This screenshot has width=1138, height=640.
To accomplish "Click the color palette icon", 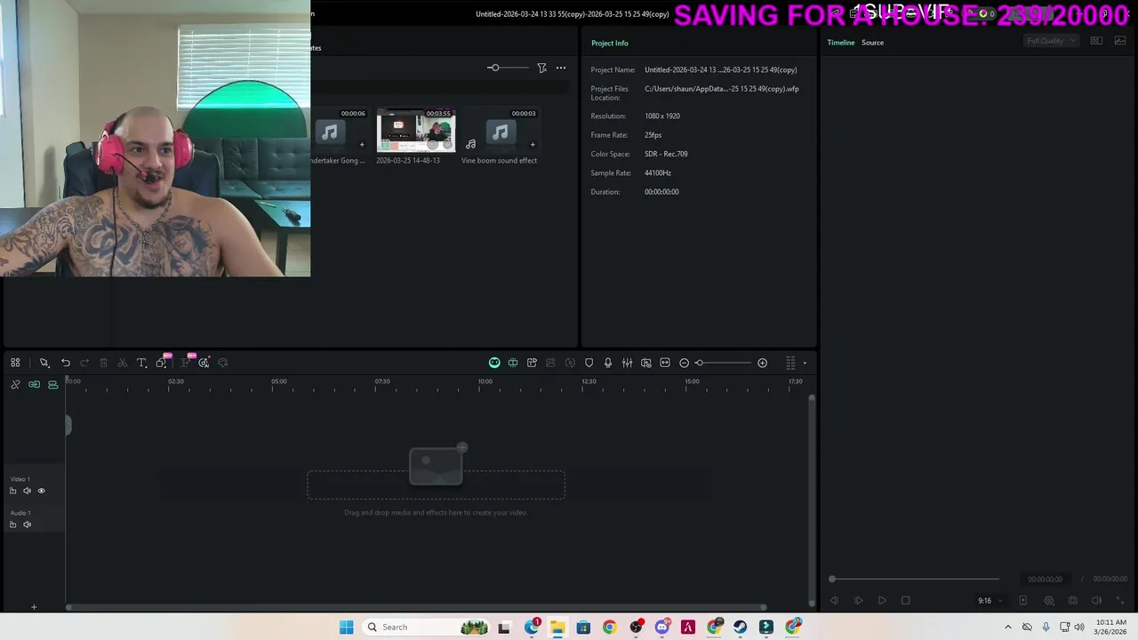I will coord(223,363).
